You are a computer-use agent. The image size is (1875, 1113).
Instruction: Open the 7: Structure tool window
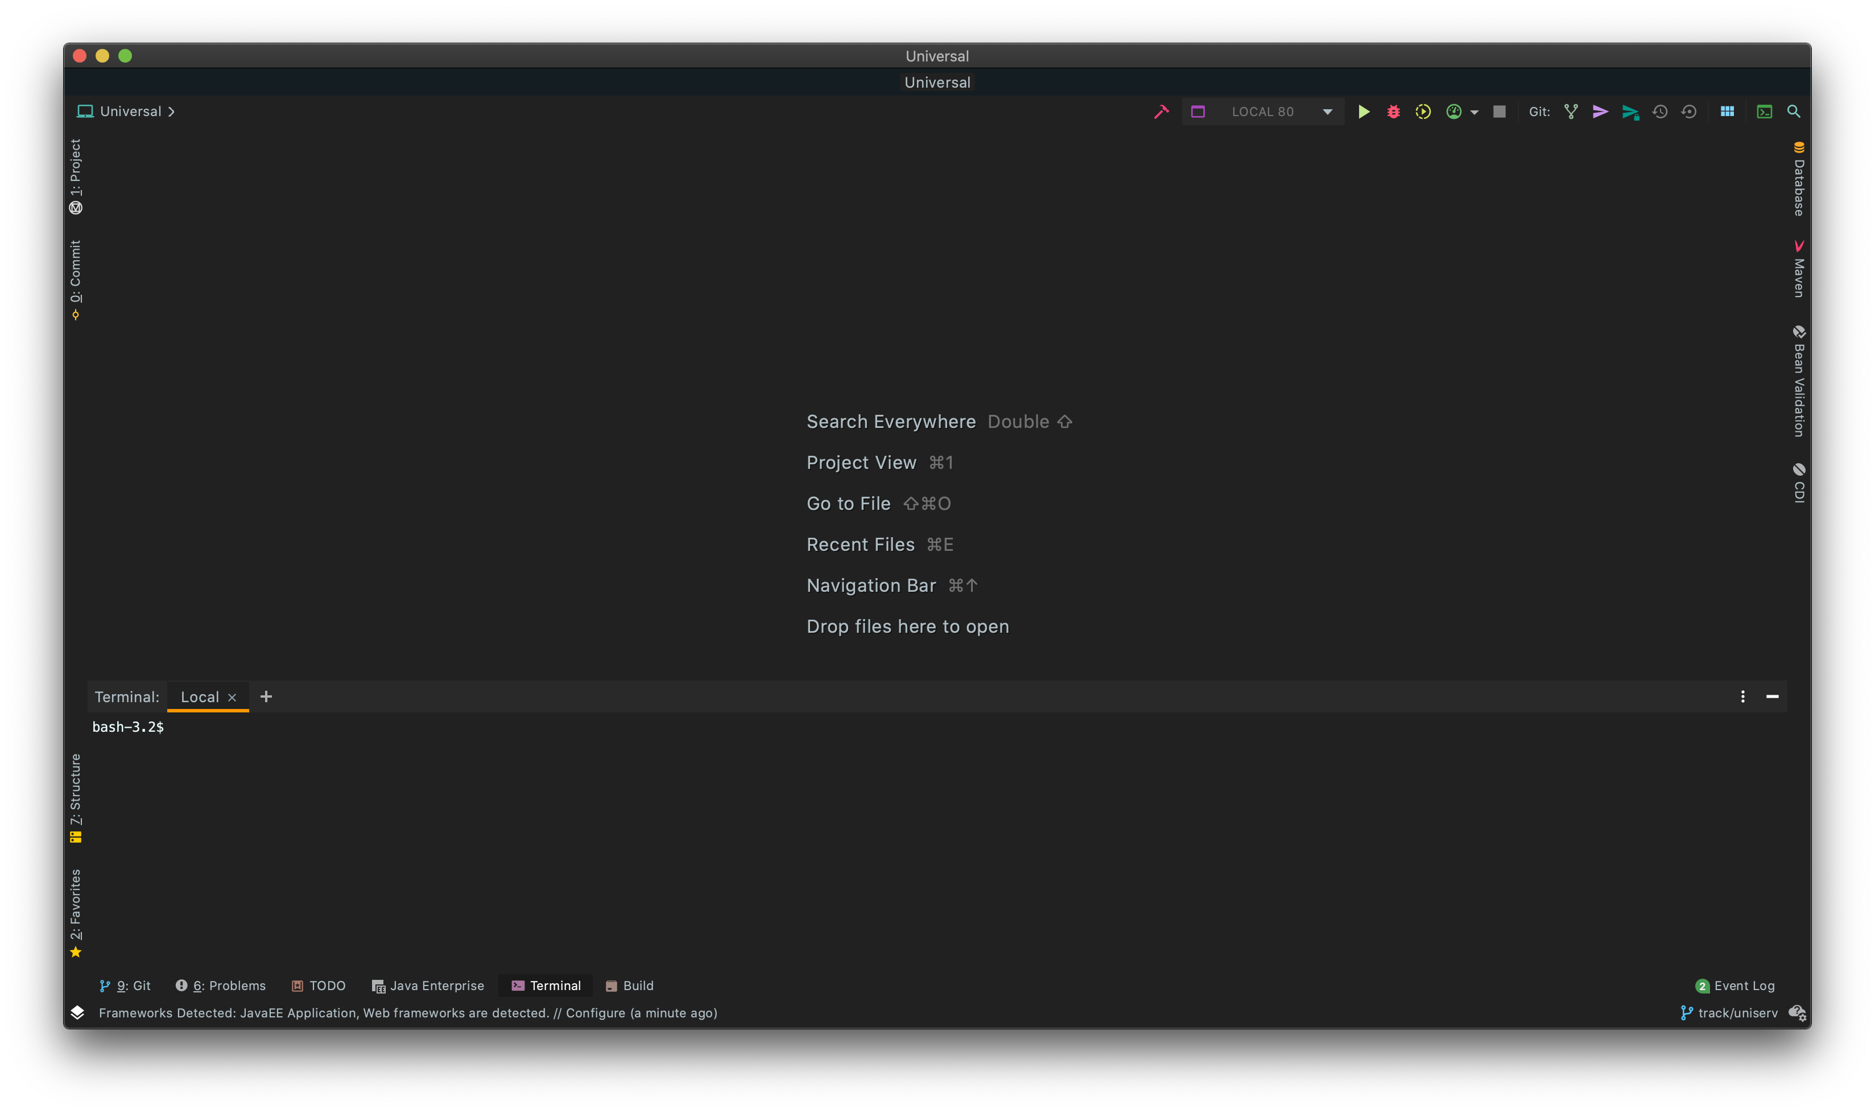[x=76, y=798]
